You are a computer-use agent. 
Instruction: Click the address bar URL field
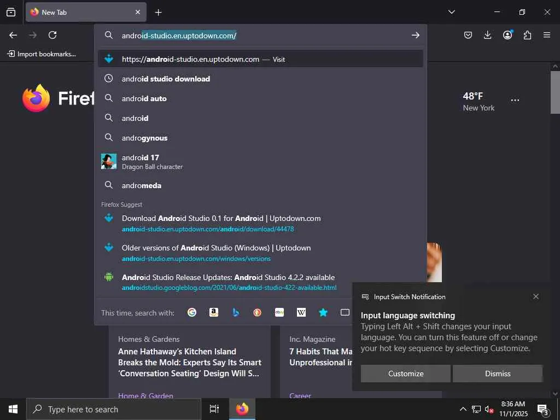point(261,36)
